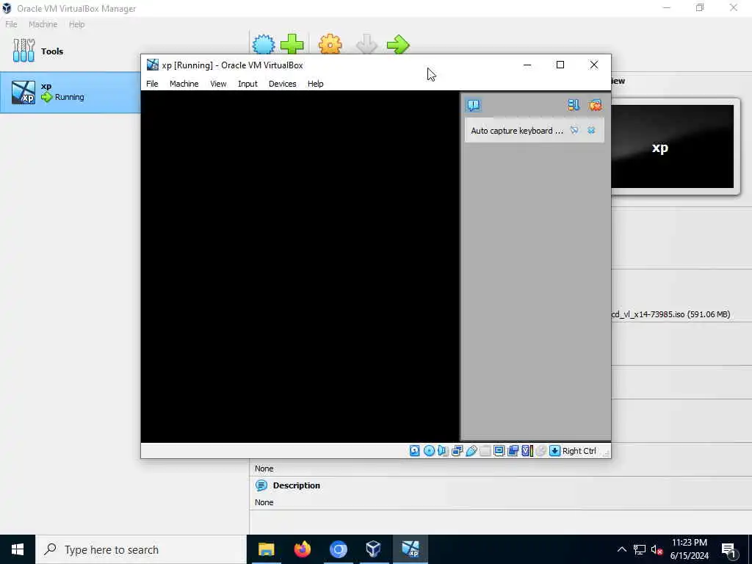Click the orange gear Settings toolbar icon
This screenshot has height=564, width=752.
click(330, 45)
